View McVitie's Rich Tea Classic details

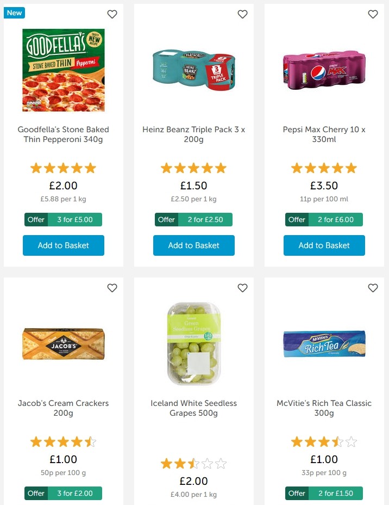(x=324, y=408)
